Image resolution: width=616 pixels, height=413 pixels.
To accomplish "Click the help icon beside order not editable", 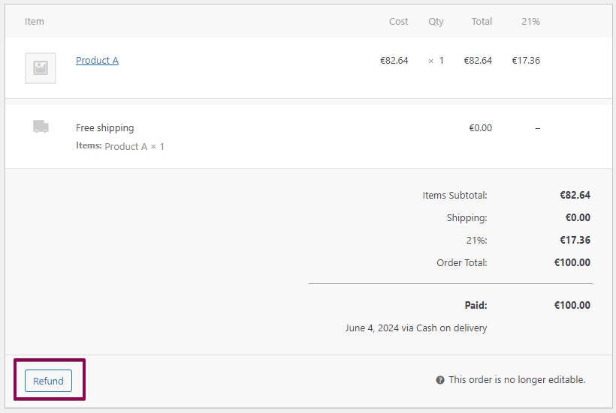I will (x=440, y=380).
